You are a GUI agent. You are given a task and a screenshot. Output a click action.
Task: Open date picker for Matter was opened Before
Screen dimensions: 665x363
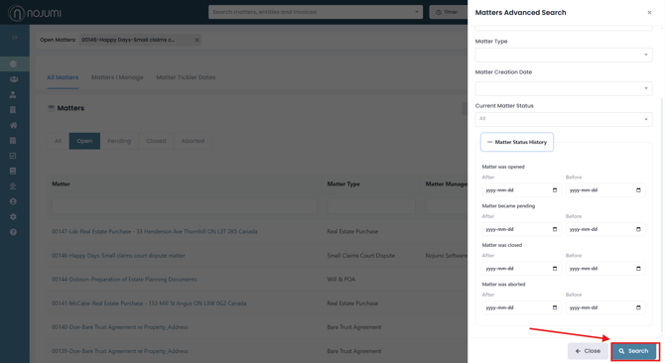coord(638,190)
